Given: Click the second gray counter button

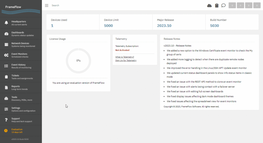Looking at the screenshot, I should tap(240, 5).
